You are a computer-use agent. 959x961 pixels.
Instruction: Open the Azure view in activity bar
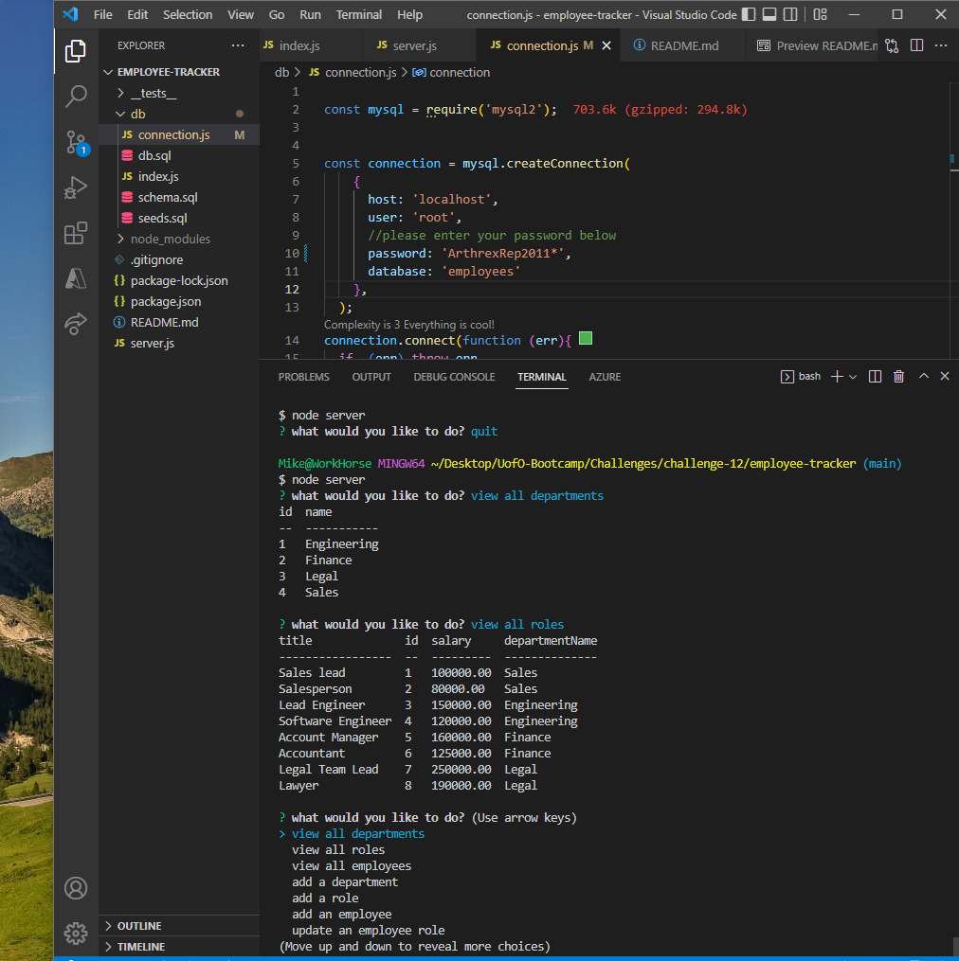[x=76, y=278]
